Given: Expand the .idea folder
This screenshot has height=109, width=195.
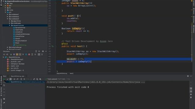Looking at the screenshot, I should pos(5,3).
